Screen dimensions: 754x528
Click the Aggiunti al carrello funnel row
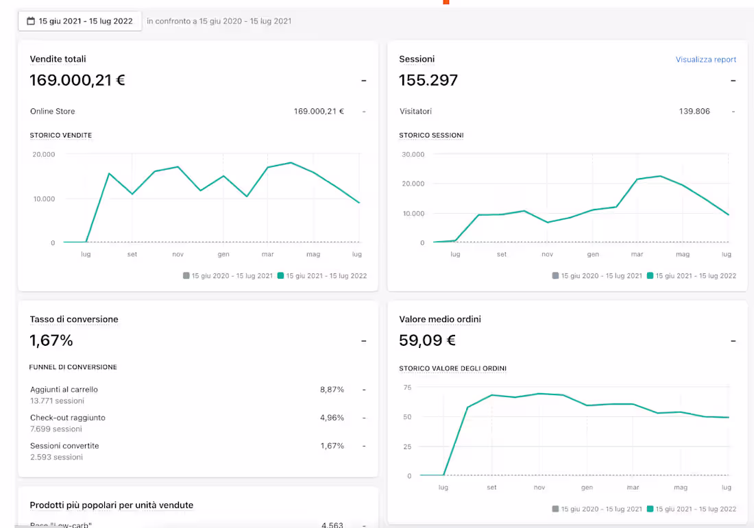[197, 395]
